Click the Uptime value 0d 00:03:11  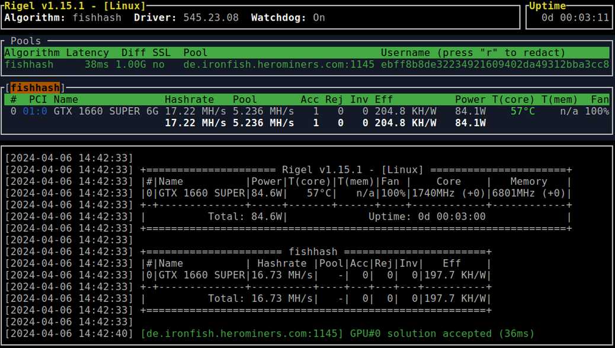coord(575,18)
